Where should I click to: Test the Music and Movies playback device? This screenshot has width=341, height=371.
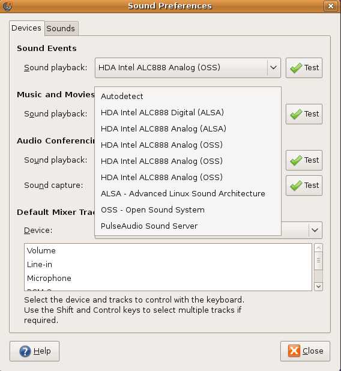[x=304, y=114]
